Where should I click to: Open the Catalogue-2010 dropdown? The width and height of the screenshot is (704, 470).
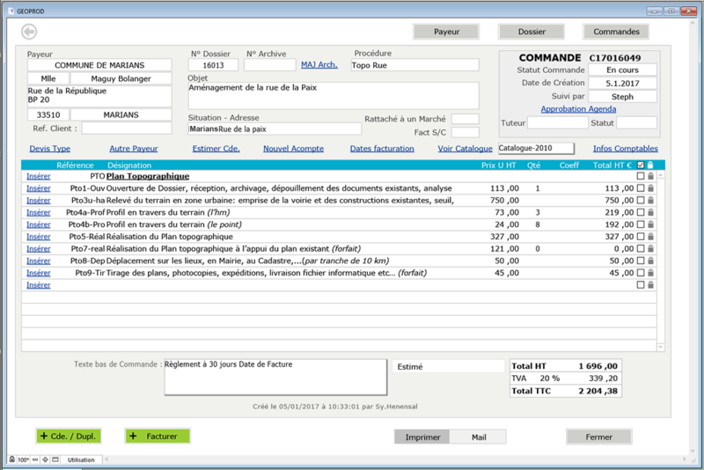point(536,149)
